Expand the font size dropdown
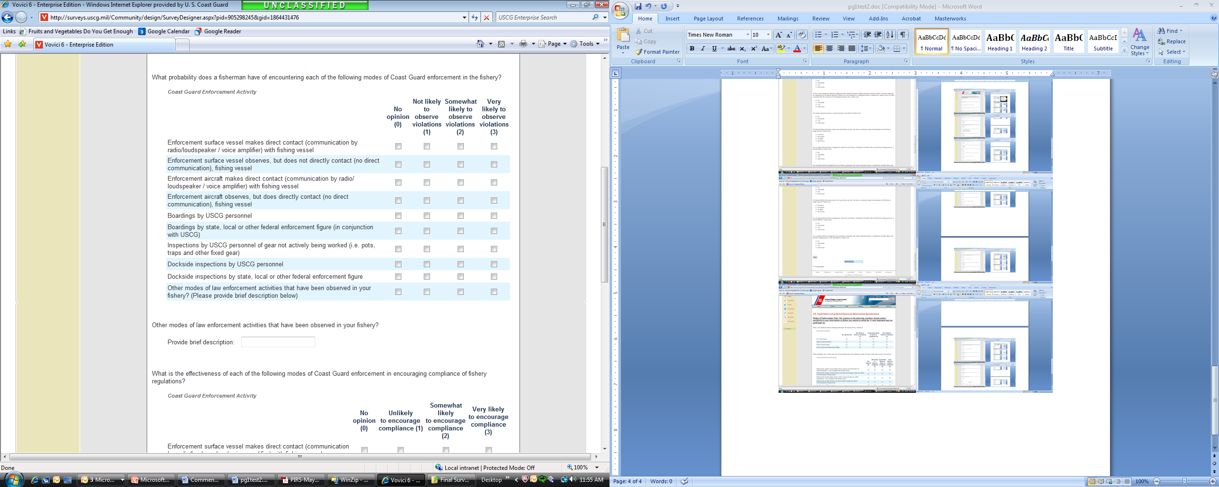The width and height of the screenshot is (1219, 487). click(768, 35)
